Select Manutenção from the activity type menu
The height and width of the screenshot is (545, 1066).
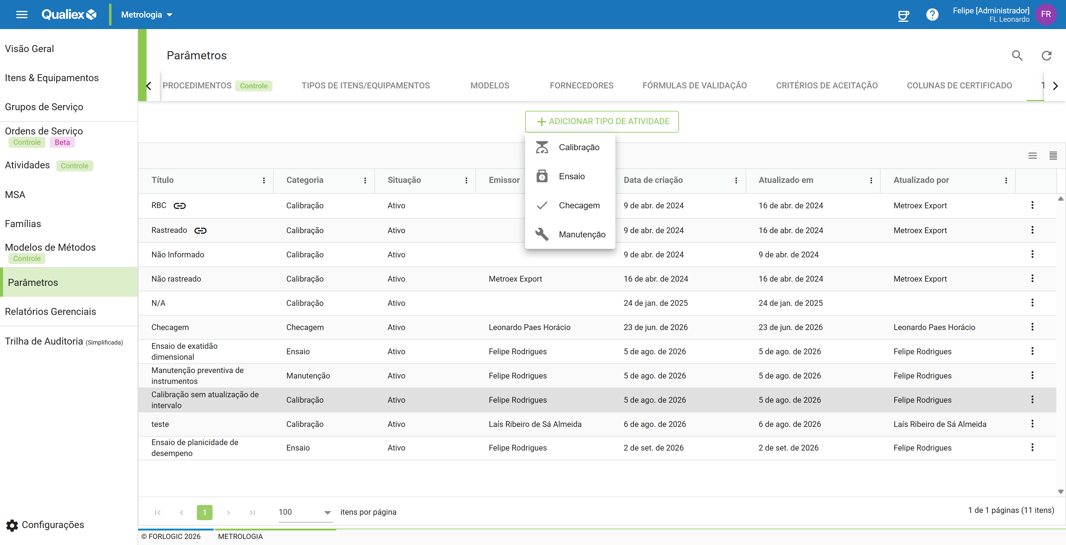pos(570,234)
